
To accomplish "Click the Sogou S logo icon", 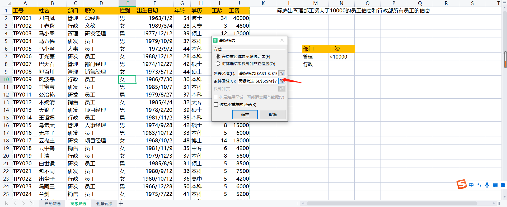I will pos(462,184).
